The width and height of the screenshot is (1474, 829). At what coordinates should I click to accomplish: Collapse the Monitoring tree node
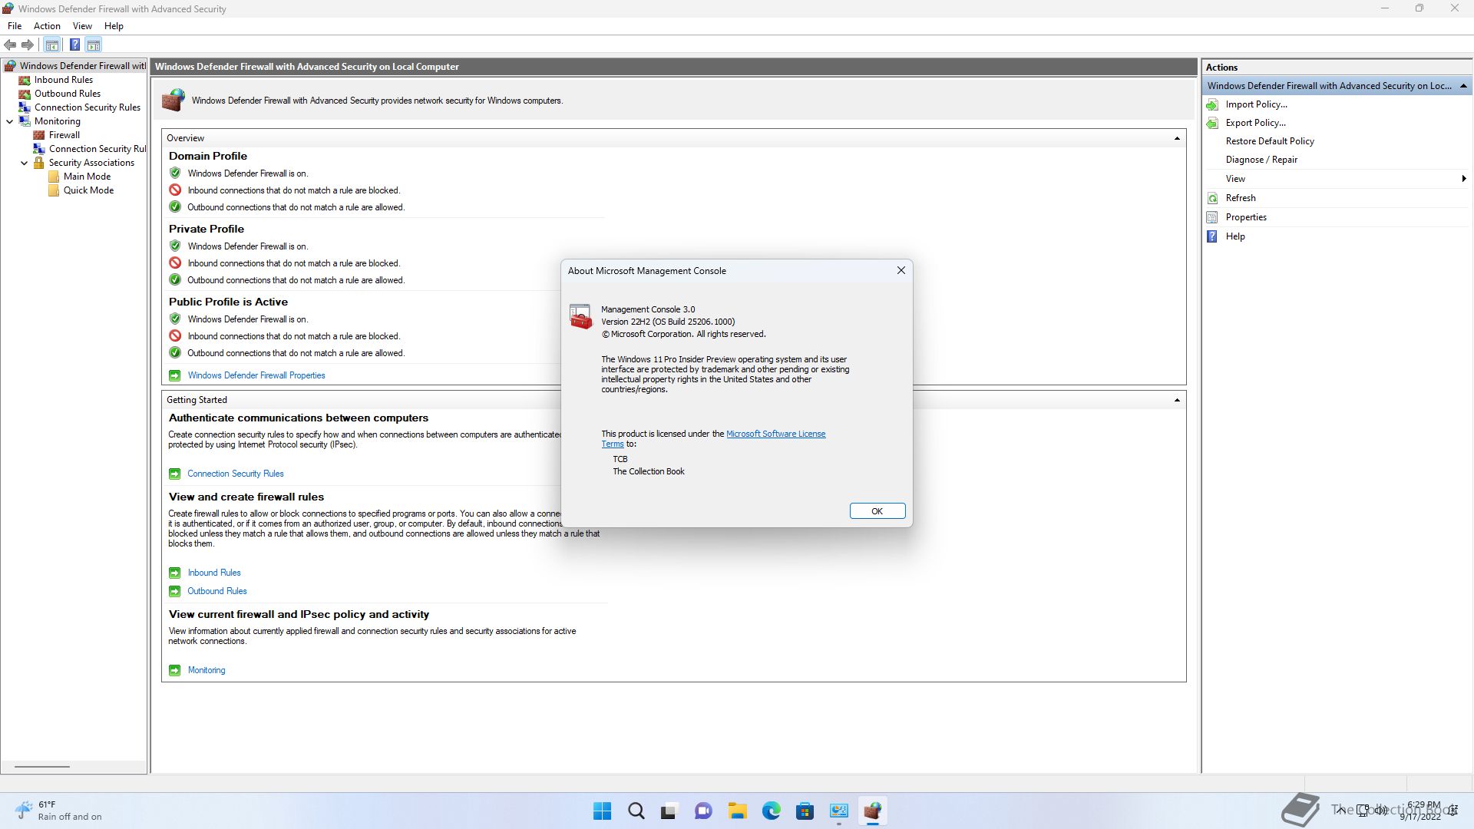[10, 121]
